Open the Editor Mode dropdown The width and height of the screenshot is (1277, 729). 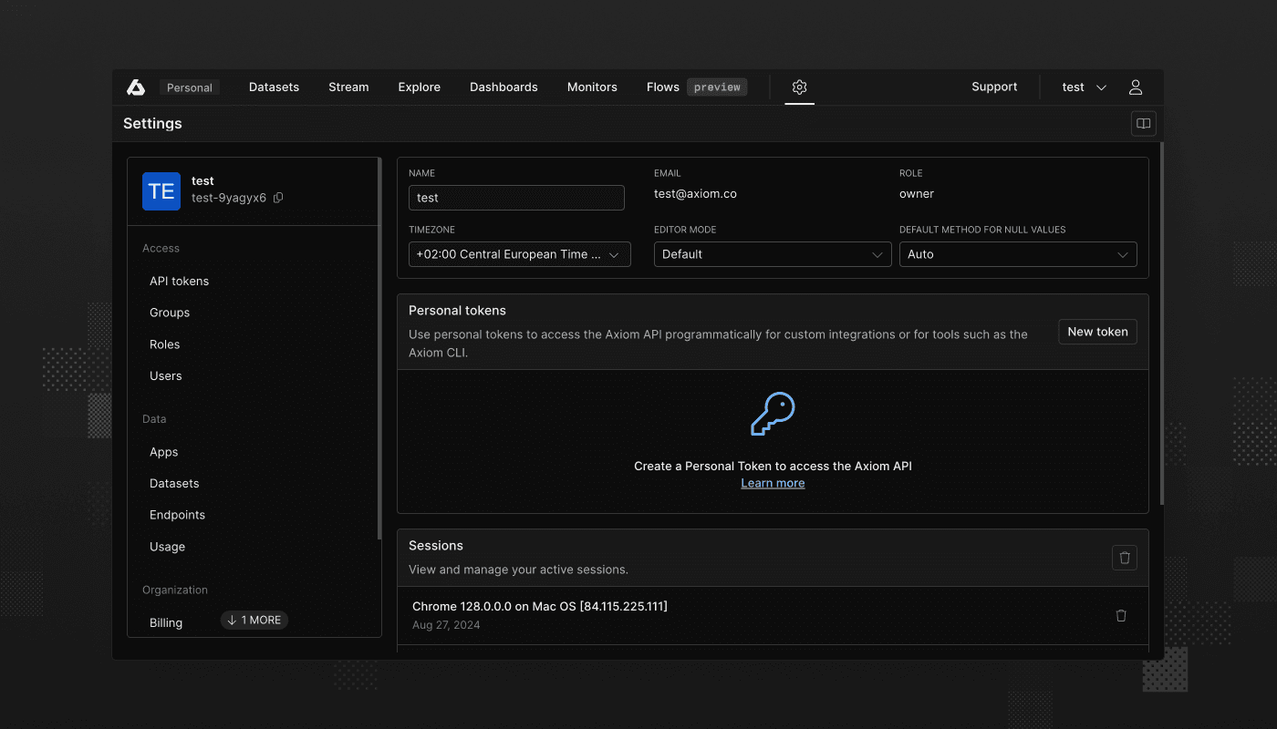tap(772, 254)
